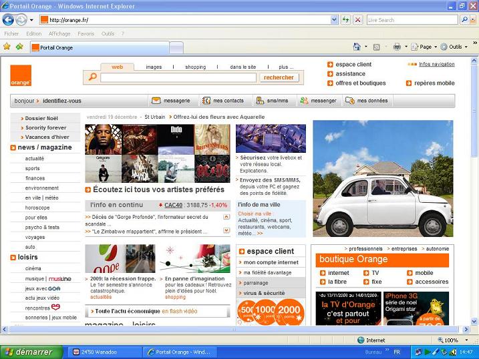Select the Portail Orange browser tab
This screenshot has width=479, height=359.
100,47
